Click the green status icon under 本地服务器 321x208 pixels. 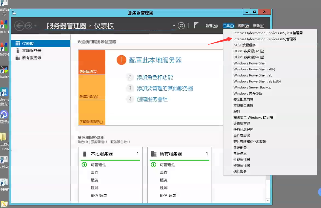pyautogui.click(x=84, y=165)
